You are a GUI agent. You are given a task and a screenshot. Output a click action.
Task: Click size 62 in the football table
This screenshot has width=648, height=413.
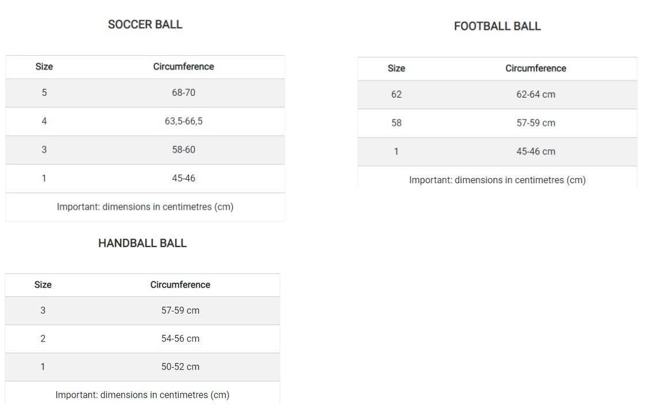[396, 94]
